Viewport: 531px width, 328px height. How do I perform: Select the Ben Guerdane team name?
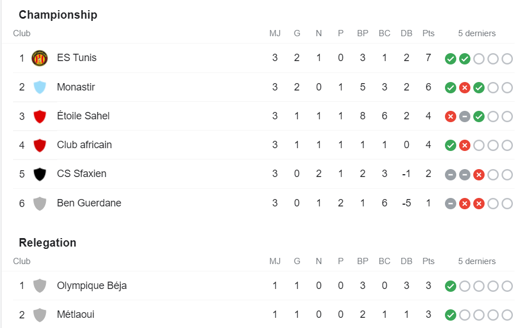coord(89,203)
